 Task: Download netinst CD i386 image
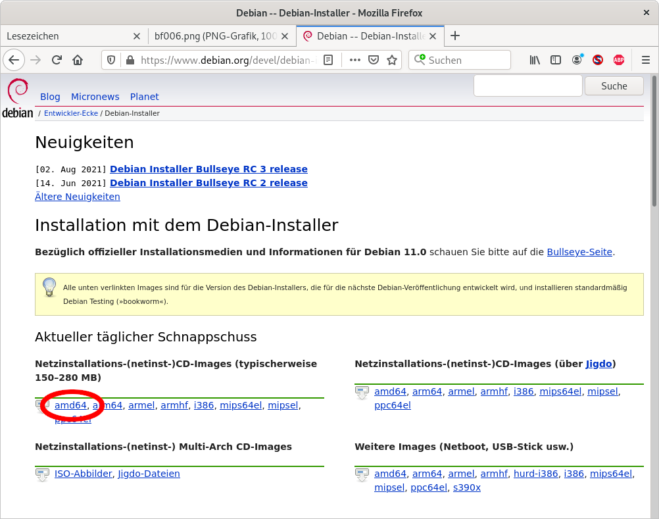[x=203, y=405]
